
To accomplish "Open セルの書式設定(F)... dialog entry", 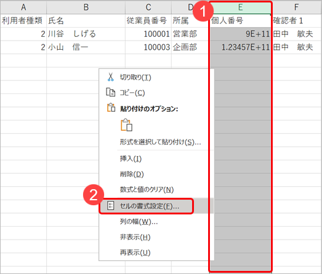I will tap(156, 206).
